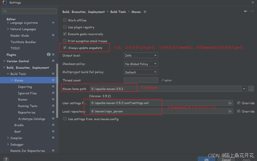Open the Importing settings page
Viewport: 257px width, 161px height.
[25, 87]
